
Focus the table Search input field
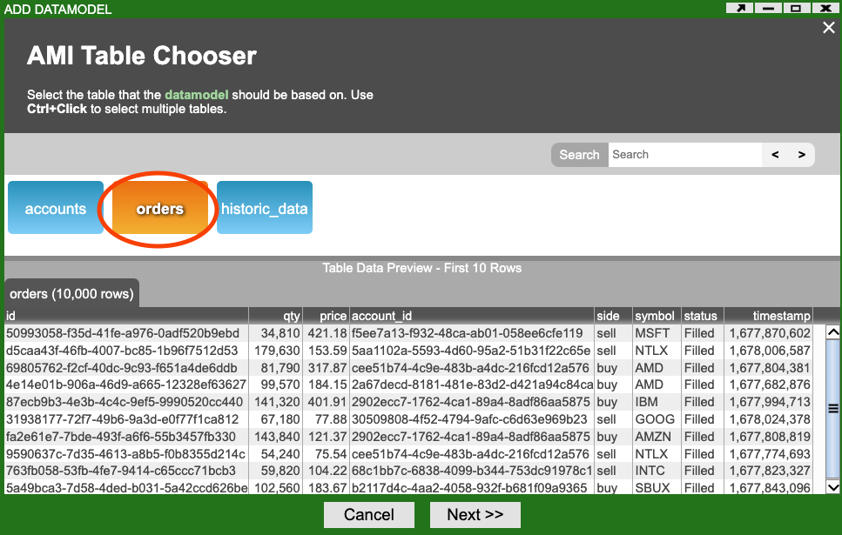(x=684, y=155)
